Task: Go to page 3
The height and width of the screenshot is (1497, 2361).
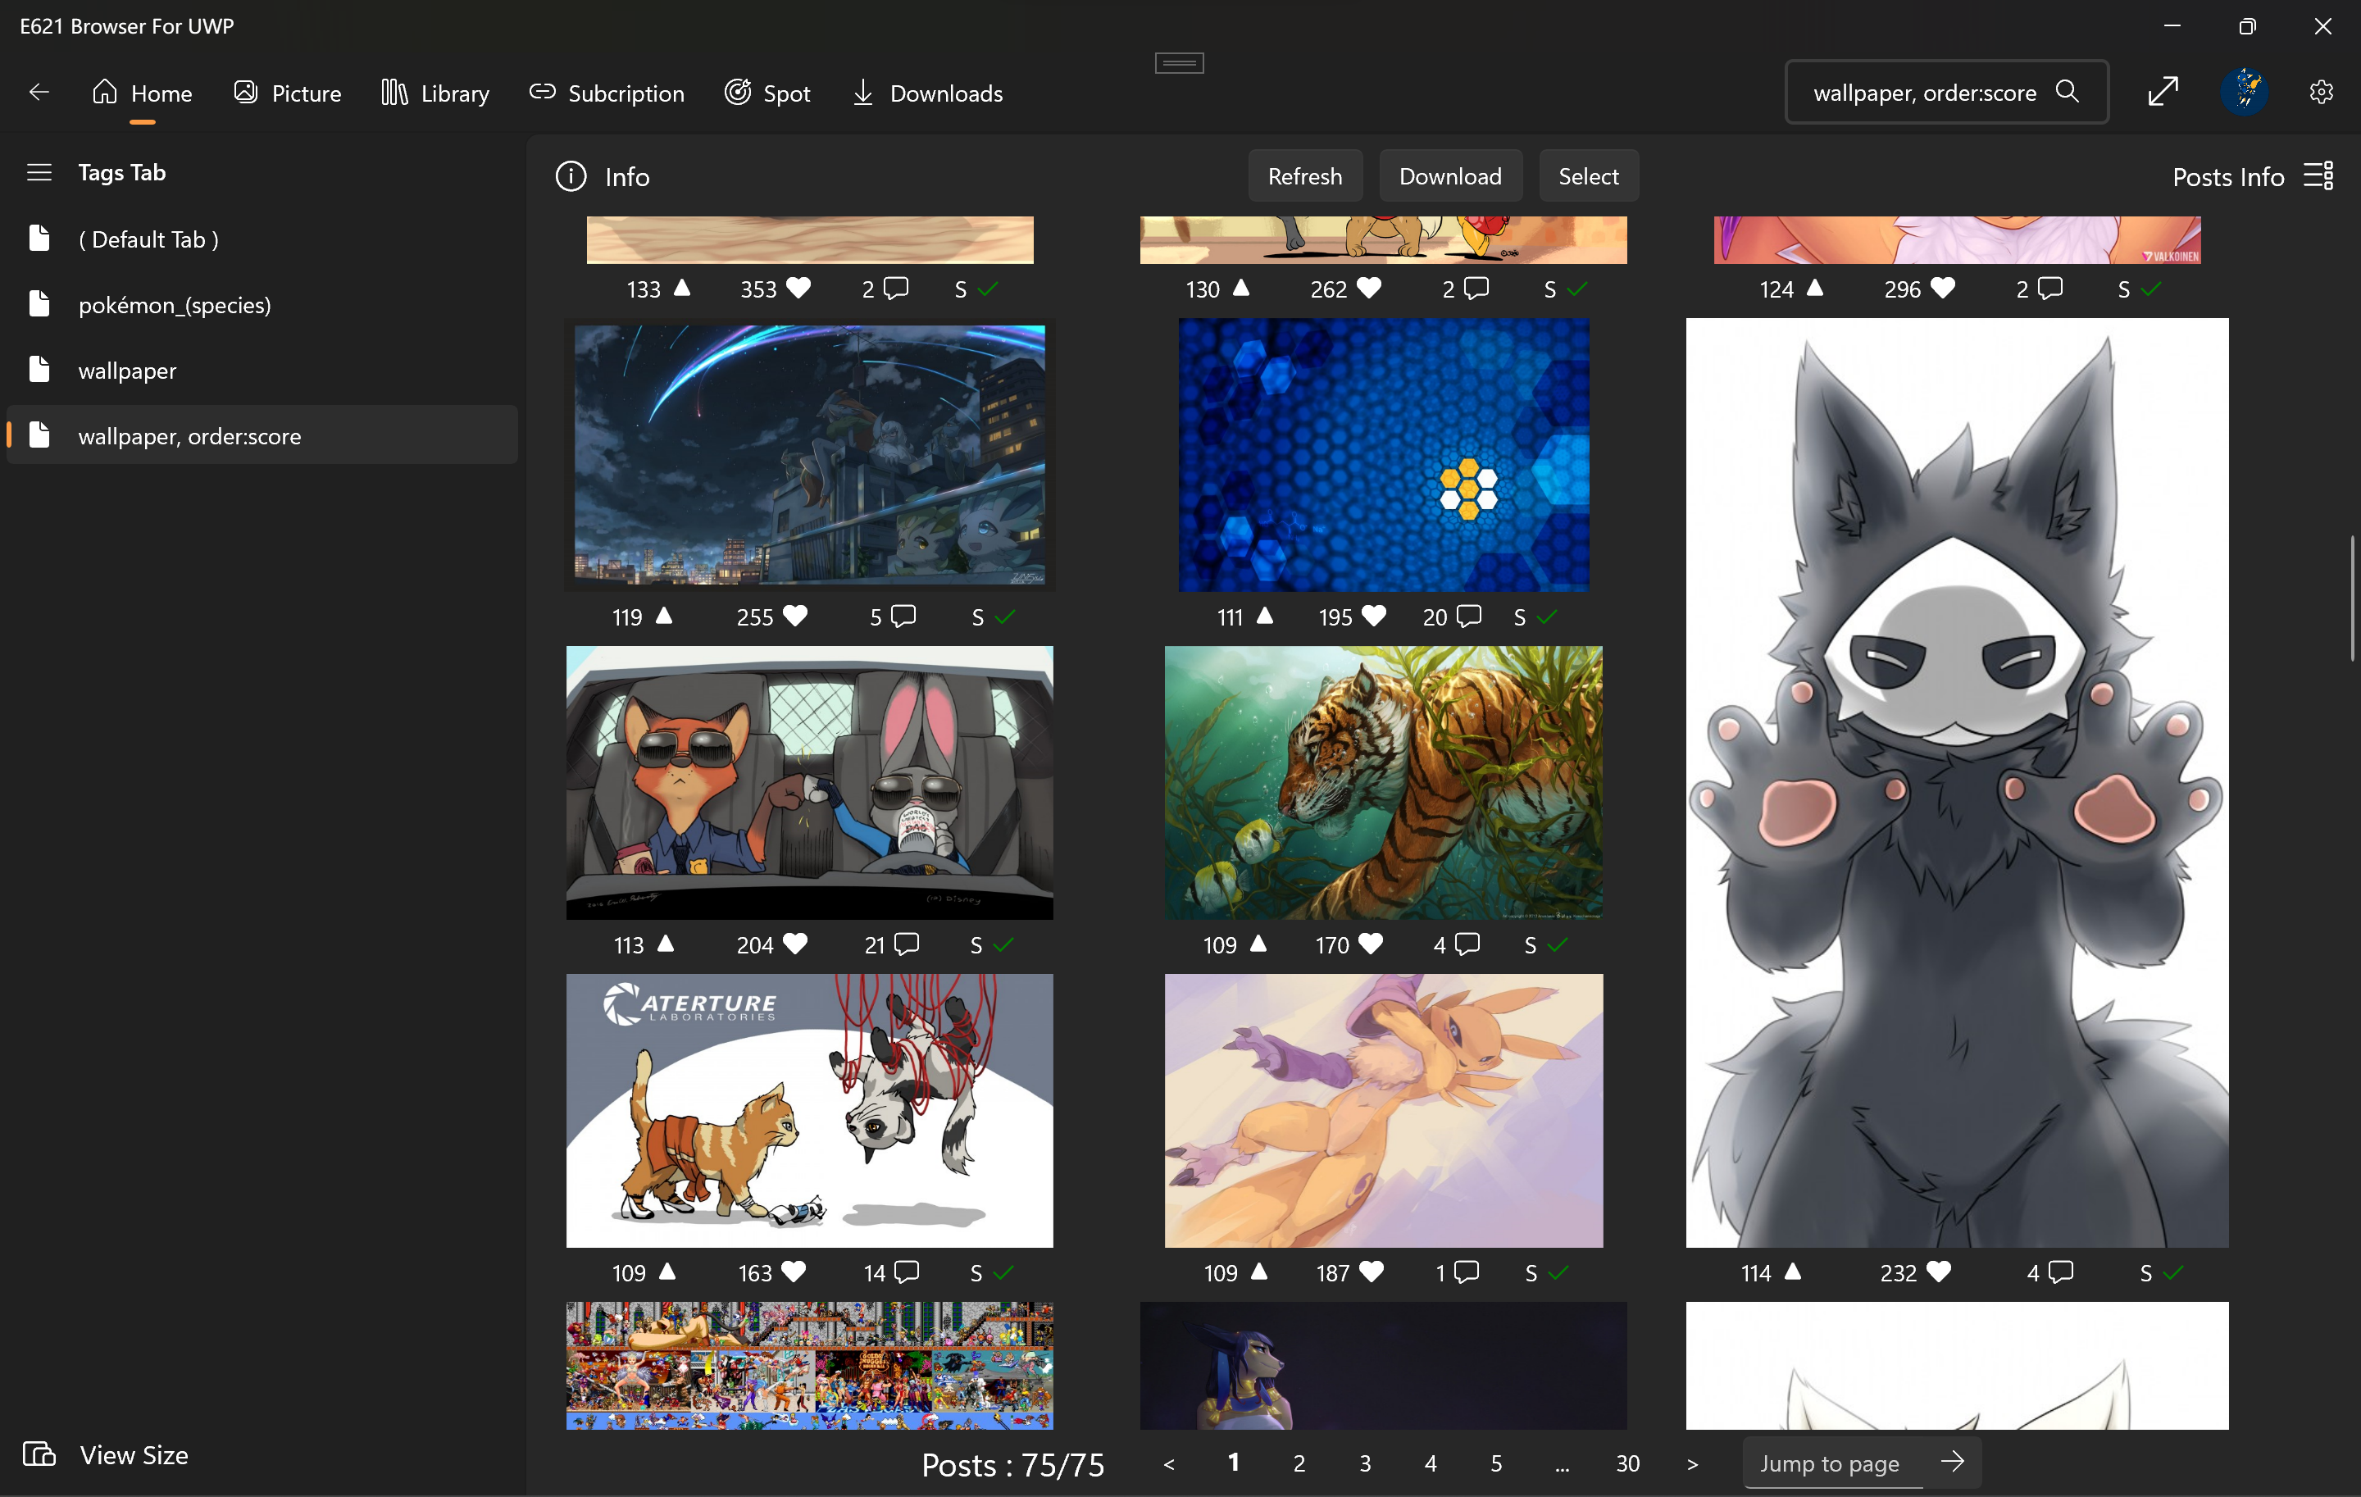Action: 1365,1463
